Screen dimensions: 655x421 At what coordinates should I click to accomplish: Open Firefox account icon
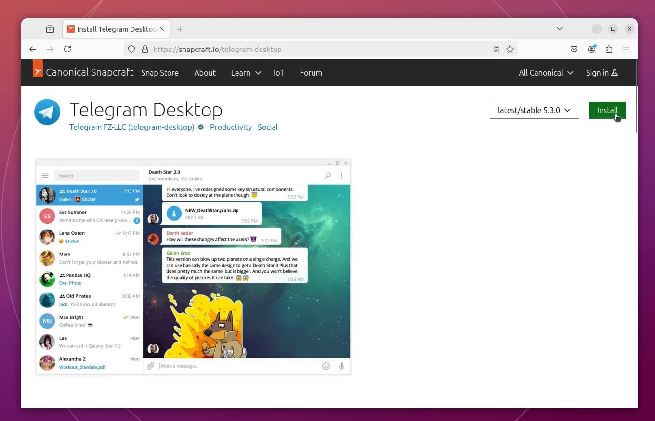click(x=591, y=49)
